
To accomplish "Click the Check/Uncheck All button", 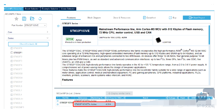I will pos(28,44).
